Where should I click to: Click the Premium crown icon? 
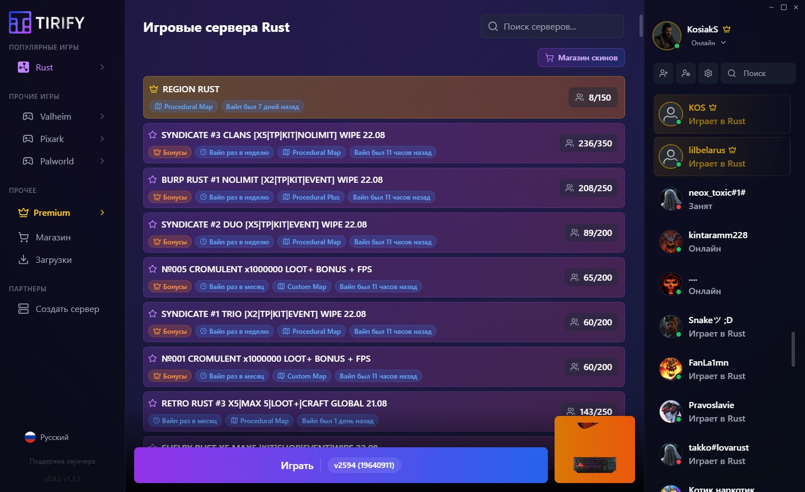coord(23,212)
